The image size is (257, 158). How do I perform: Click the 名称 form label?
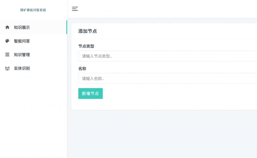pos(82,69)
